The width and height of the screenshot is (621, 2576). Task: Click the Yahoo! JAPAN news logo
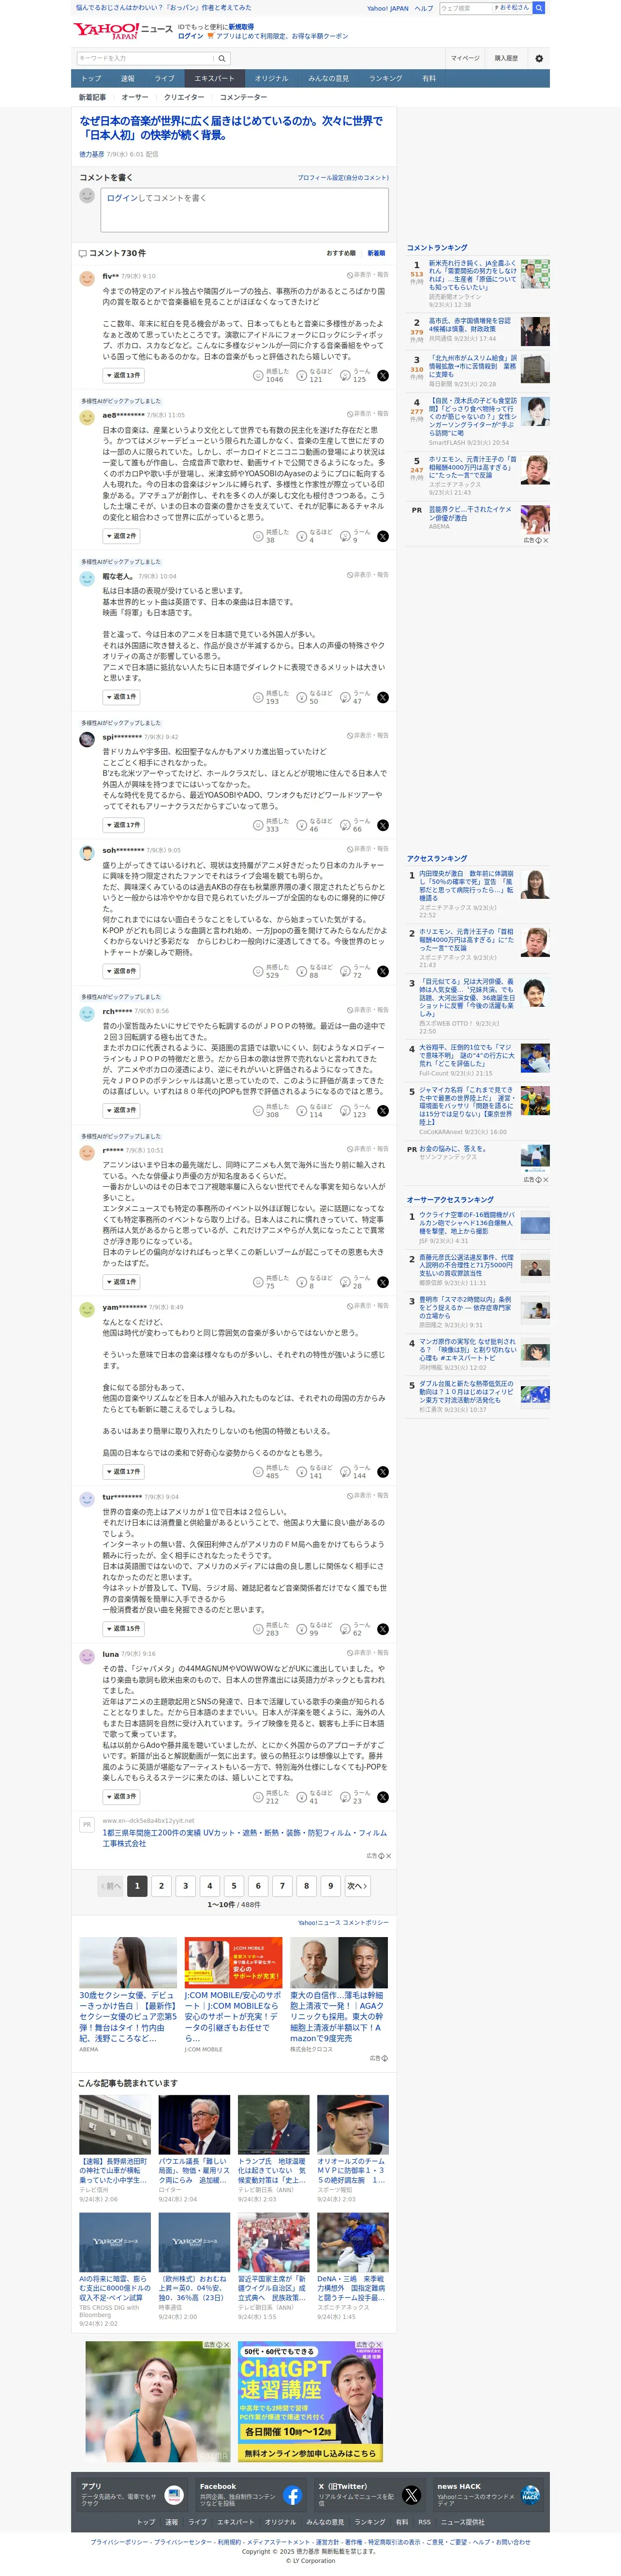click(x=123, y=31)
